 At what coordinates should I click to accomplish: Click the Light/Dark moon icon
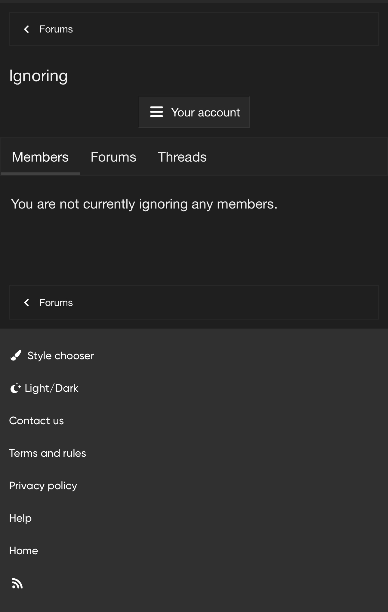[15, 388]
